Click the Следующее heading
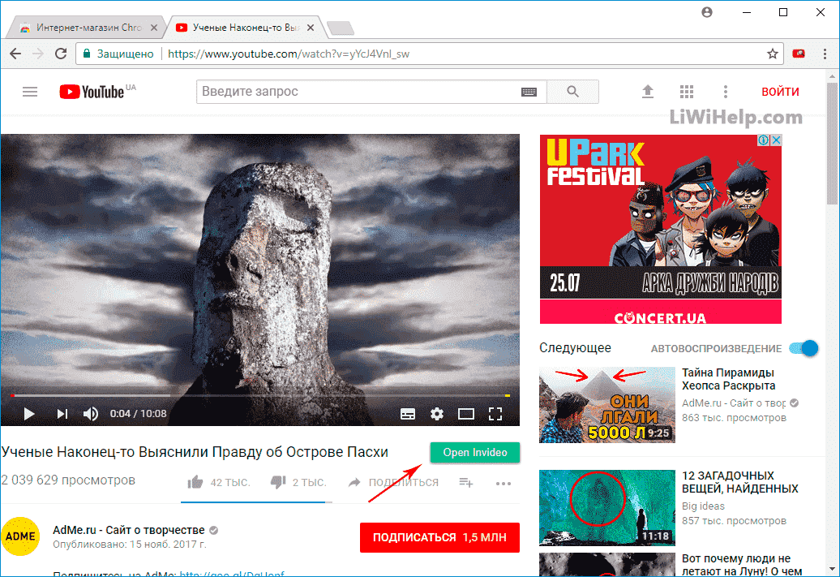The width and height of the screenshot is (840, 577). (x=575, y=348)
